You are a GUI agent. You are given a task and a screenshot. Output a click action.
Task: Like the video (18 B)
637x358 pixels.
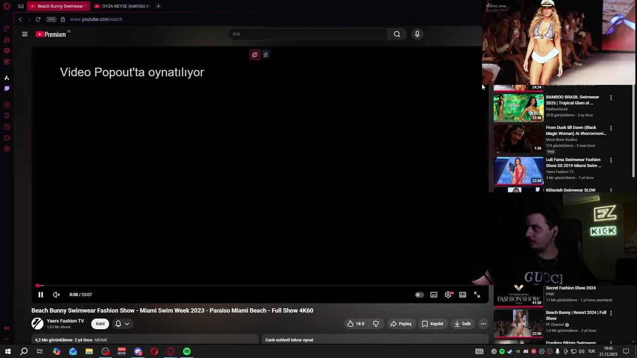click(356, 324)
